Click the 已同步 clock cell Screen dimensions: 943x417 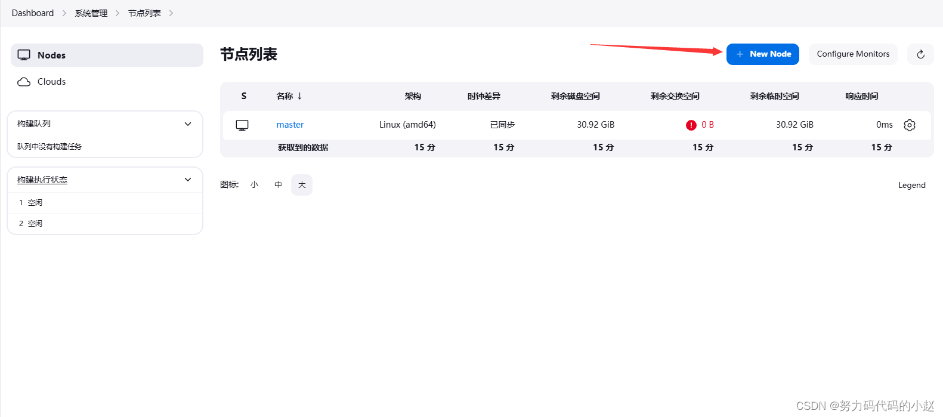pyautogui.click(x=502, y=125)
